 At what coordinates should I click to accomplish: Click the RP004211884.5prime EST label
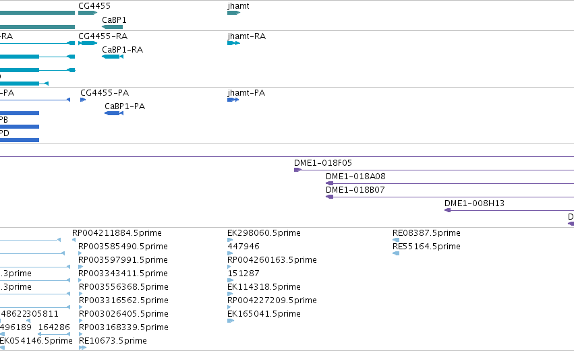pyautogui.click(x=117, y=233)
